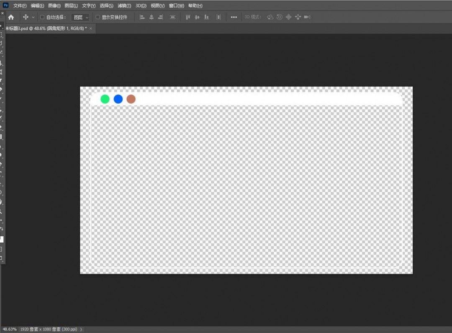Select the Move tool icon in options bar
452x333 pixels.
point(26,17)
